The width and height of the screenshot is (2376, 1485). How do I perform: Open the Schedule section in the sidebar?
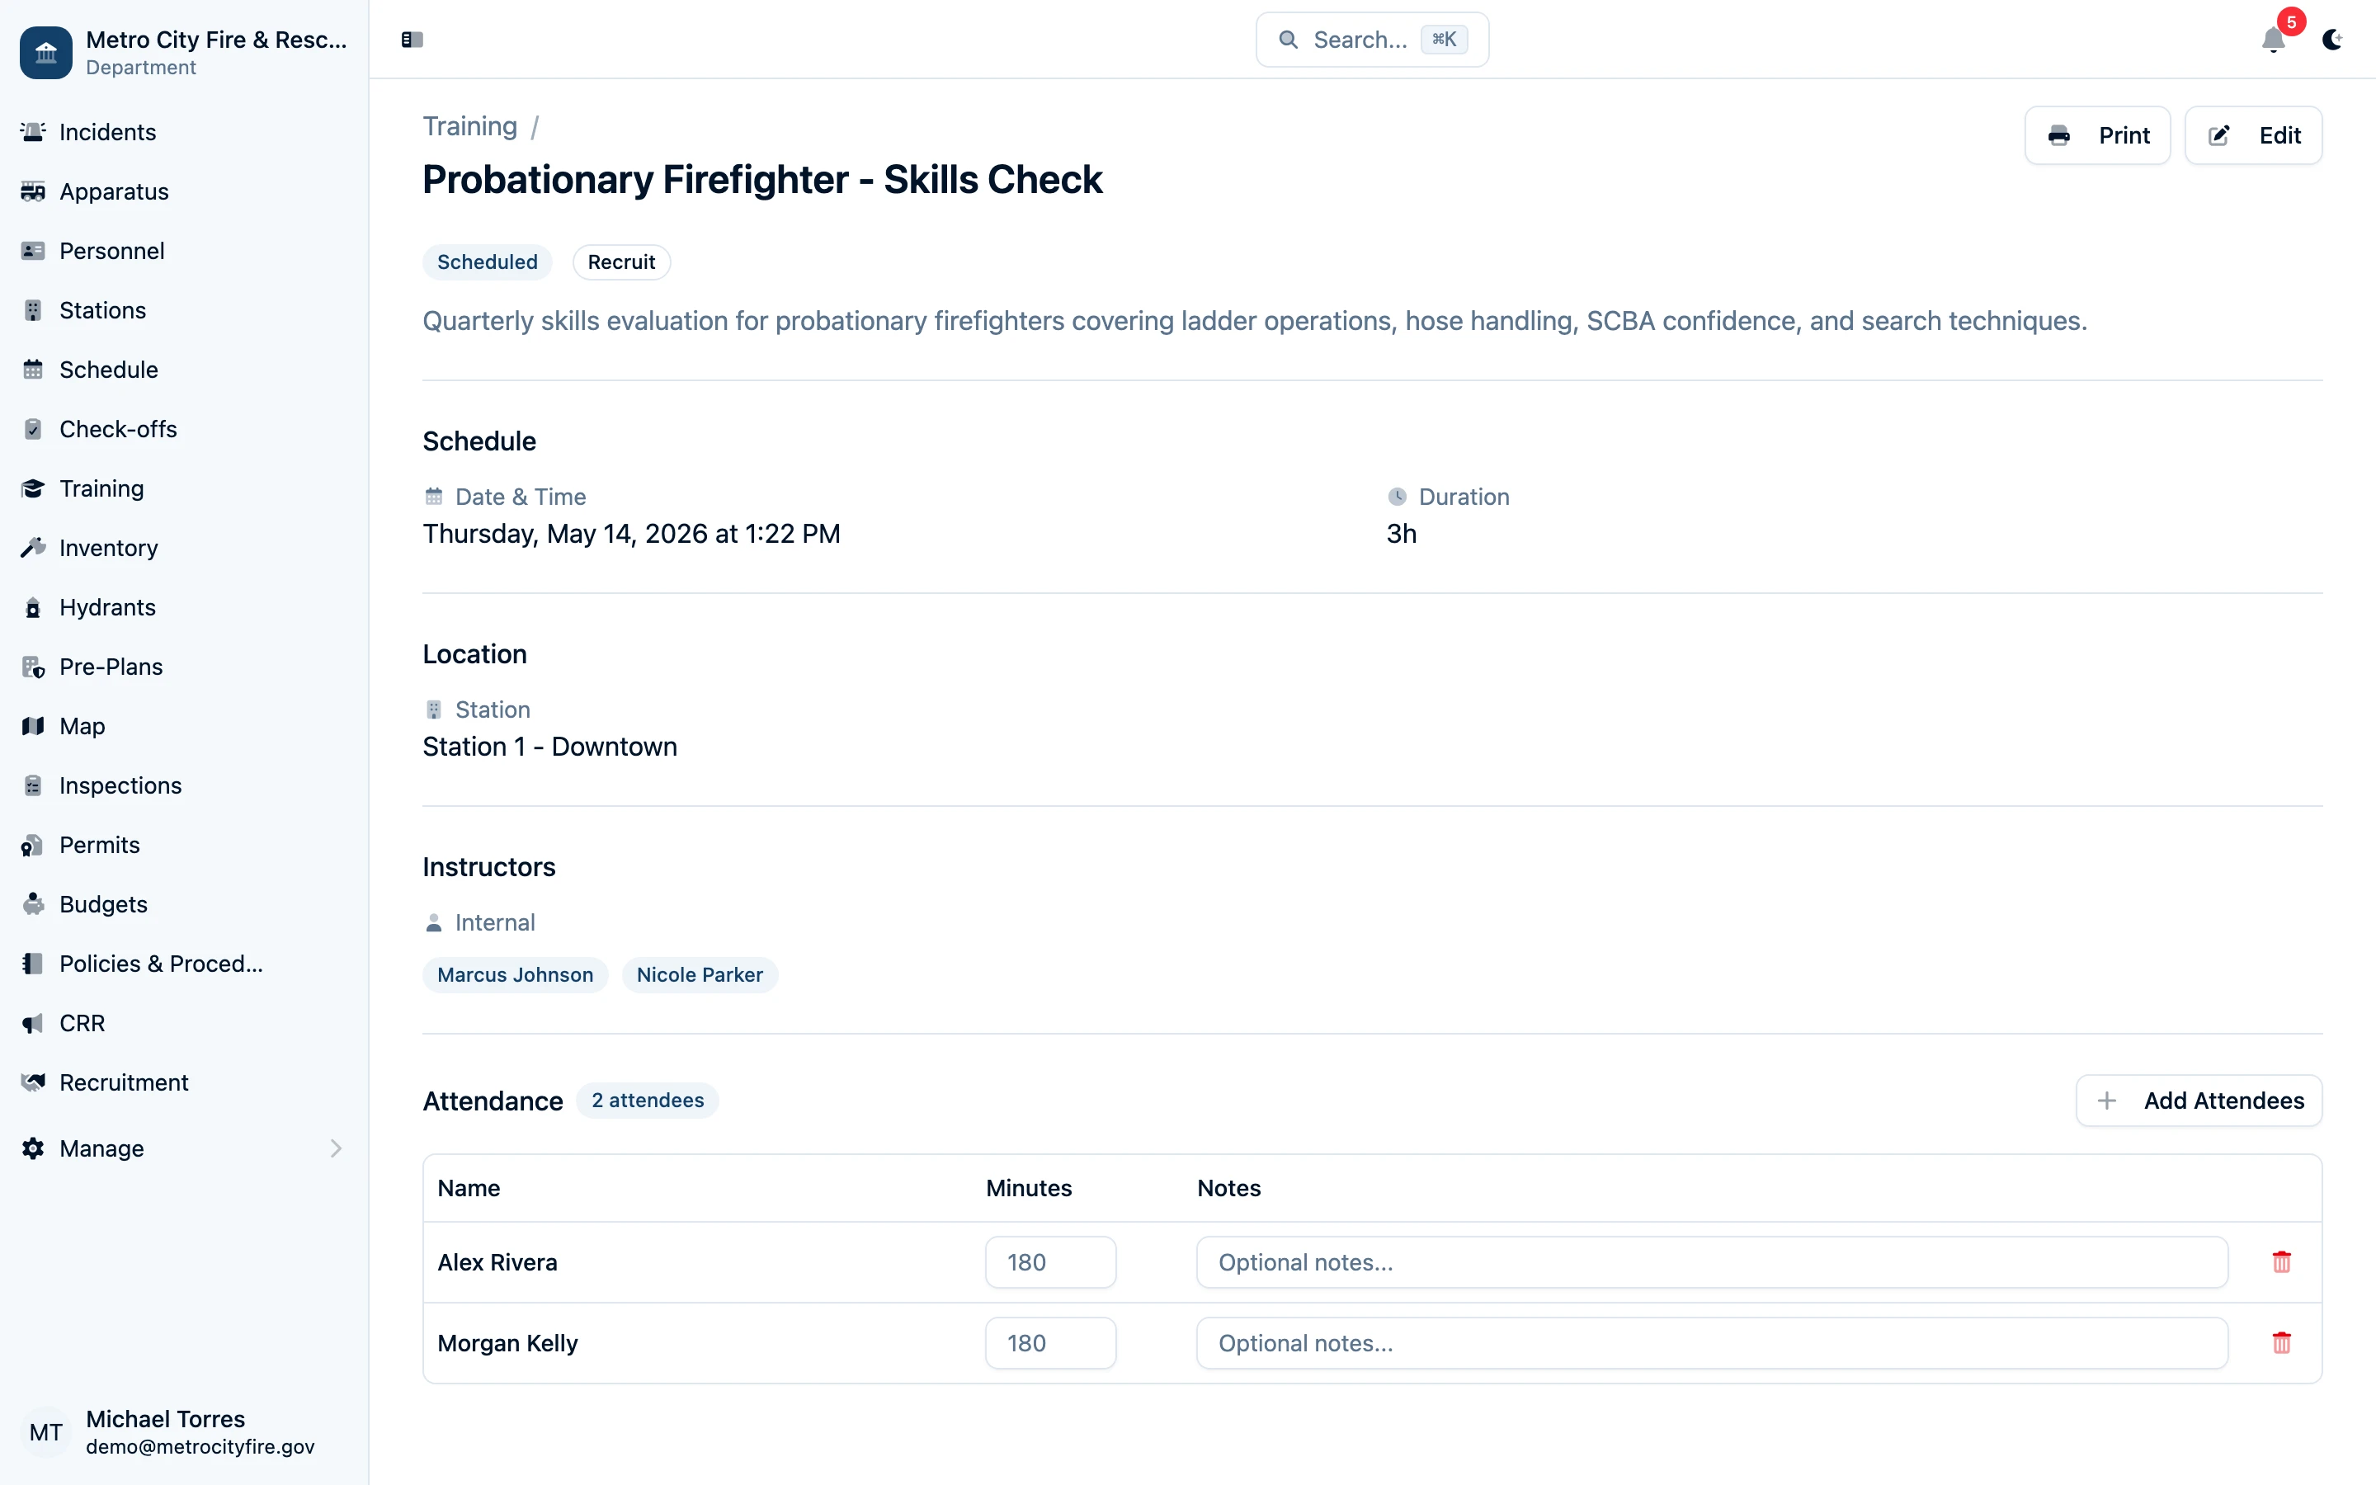pyautogui.click(x=108, y=370)
